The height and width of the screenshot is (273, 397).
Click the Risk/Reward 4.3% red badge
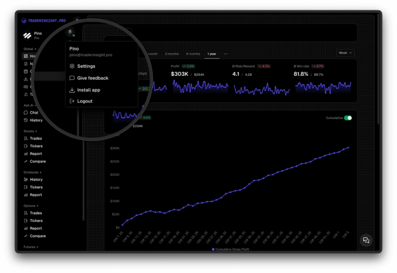click(264, 66)
